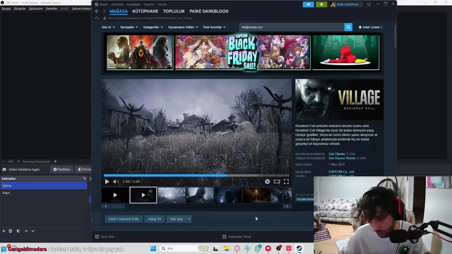Click the blue search magnifier button in Steam
This screenshot has height=254, width=452.
pos(348,27)
